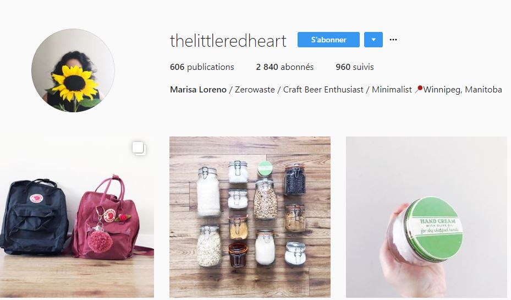Select the 606 publications count
This screenshot has width=511, height=300.
tap(202, 67)
